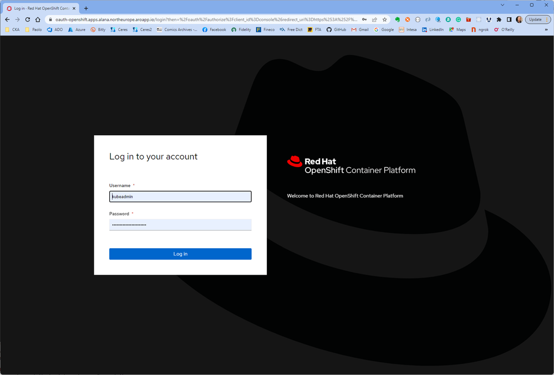Open the Maps bookmark
This screenshot has height=375, width=554.
tap(457, 29)
